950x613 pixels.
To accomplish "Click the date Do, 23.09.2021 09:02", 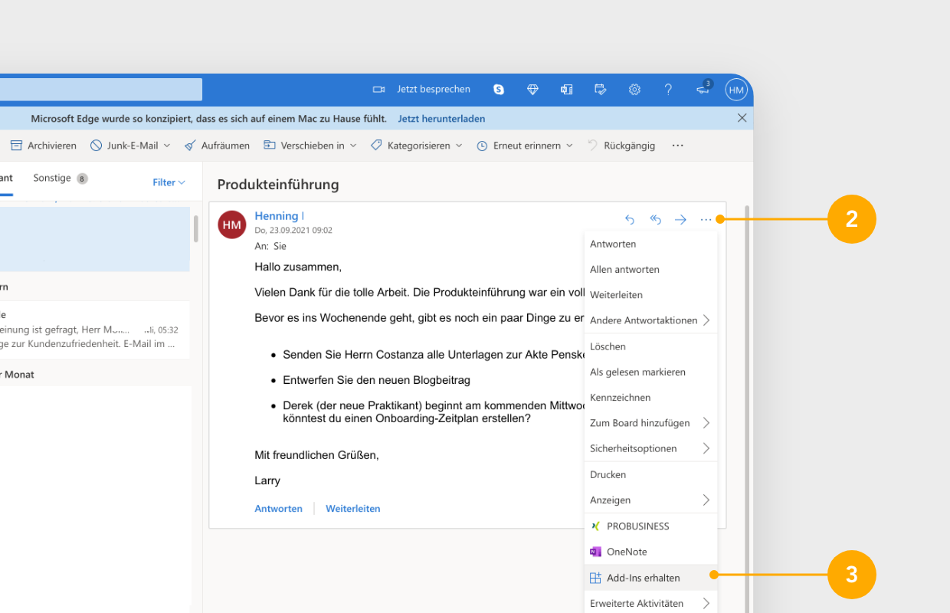I will pos(293,230).
